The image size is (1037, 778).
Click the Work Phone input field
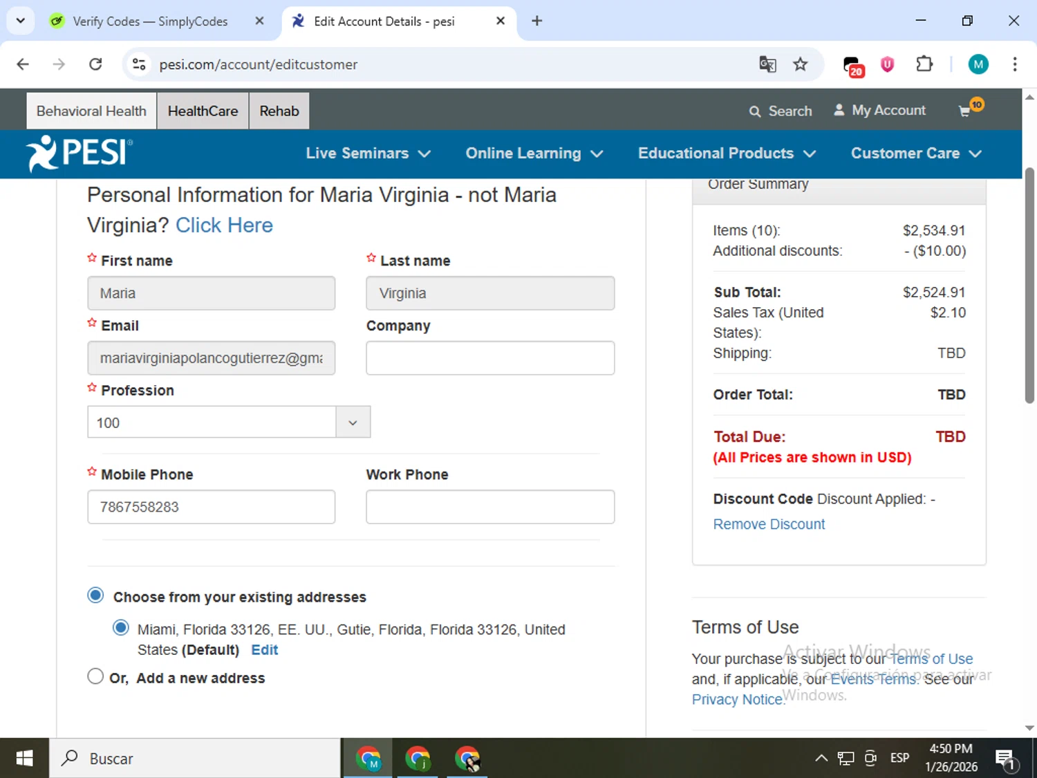coord(490,507)
